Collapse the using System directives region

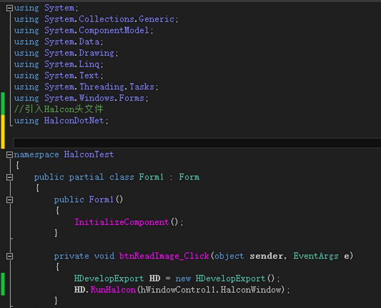tap(9, 7)
